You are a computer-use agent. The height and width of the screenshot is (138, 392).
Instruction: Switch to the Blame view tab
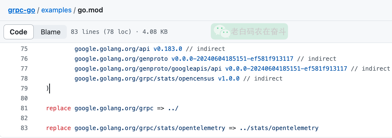coord(51,32)
